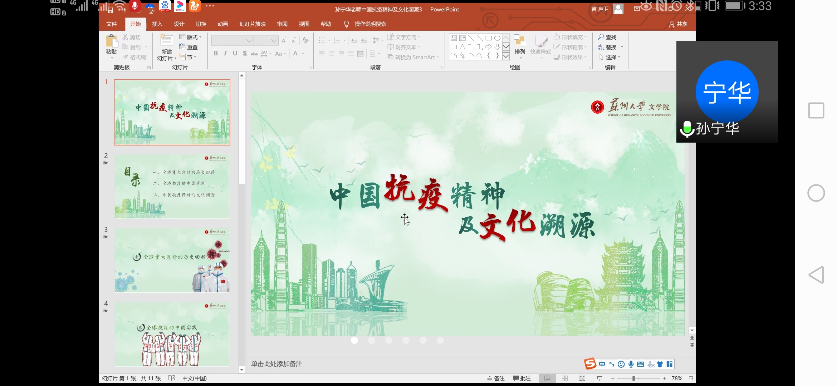Open the font name dropdown
837x386 pixels.
(x=249, y=41)
